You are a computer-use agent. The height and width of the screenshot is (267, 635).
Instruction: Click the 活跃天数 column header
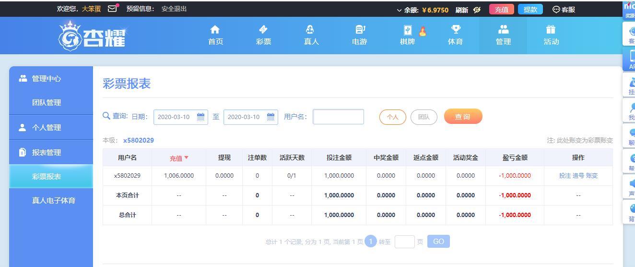coord(292,158)
